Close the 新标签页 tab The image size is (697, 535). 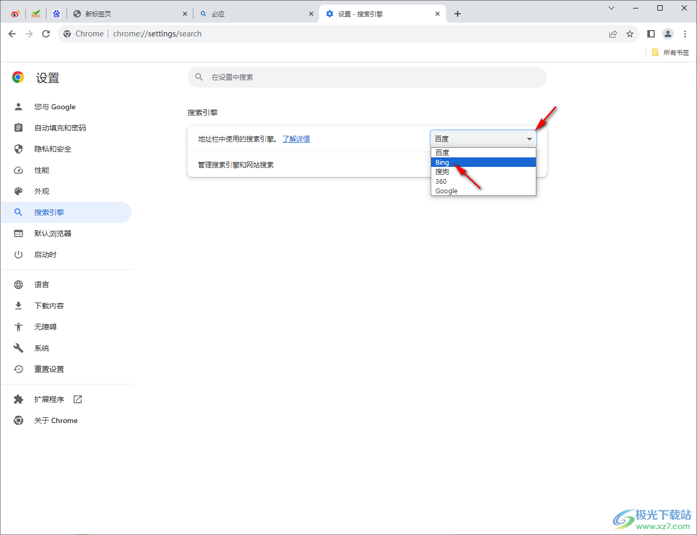184,14
